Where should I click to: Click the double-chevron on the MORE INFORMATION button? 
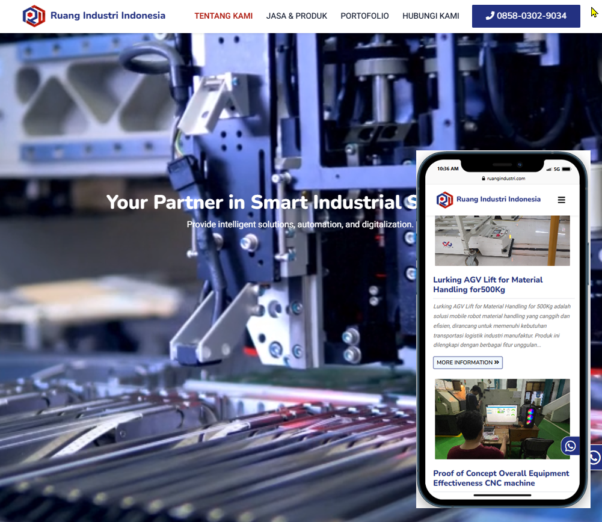(x=498, y=363)
